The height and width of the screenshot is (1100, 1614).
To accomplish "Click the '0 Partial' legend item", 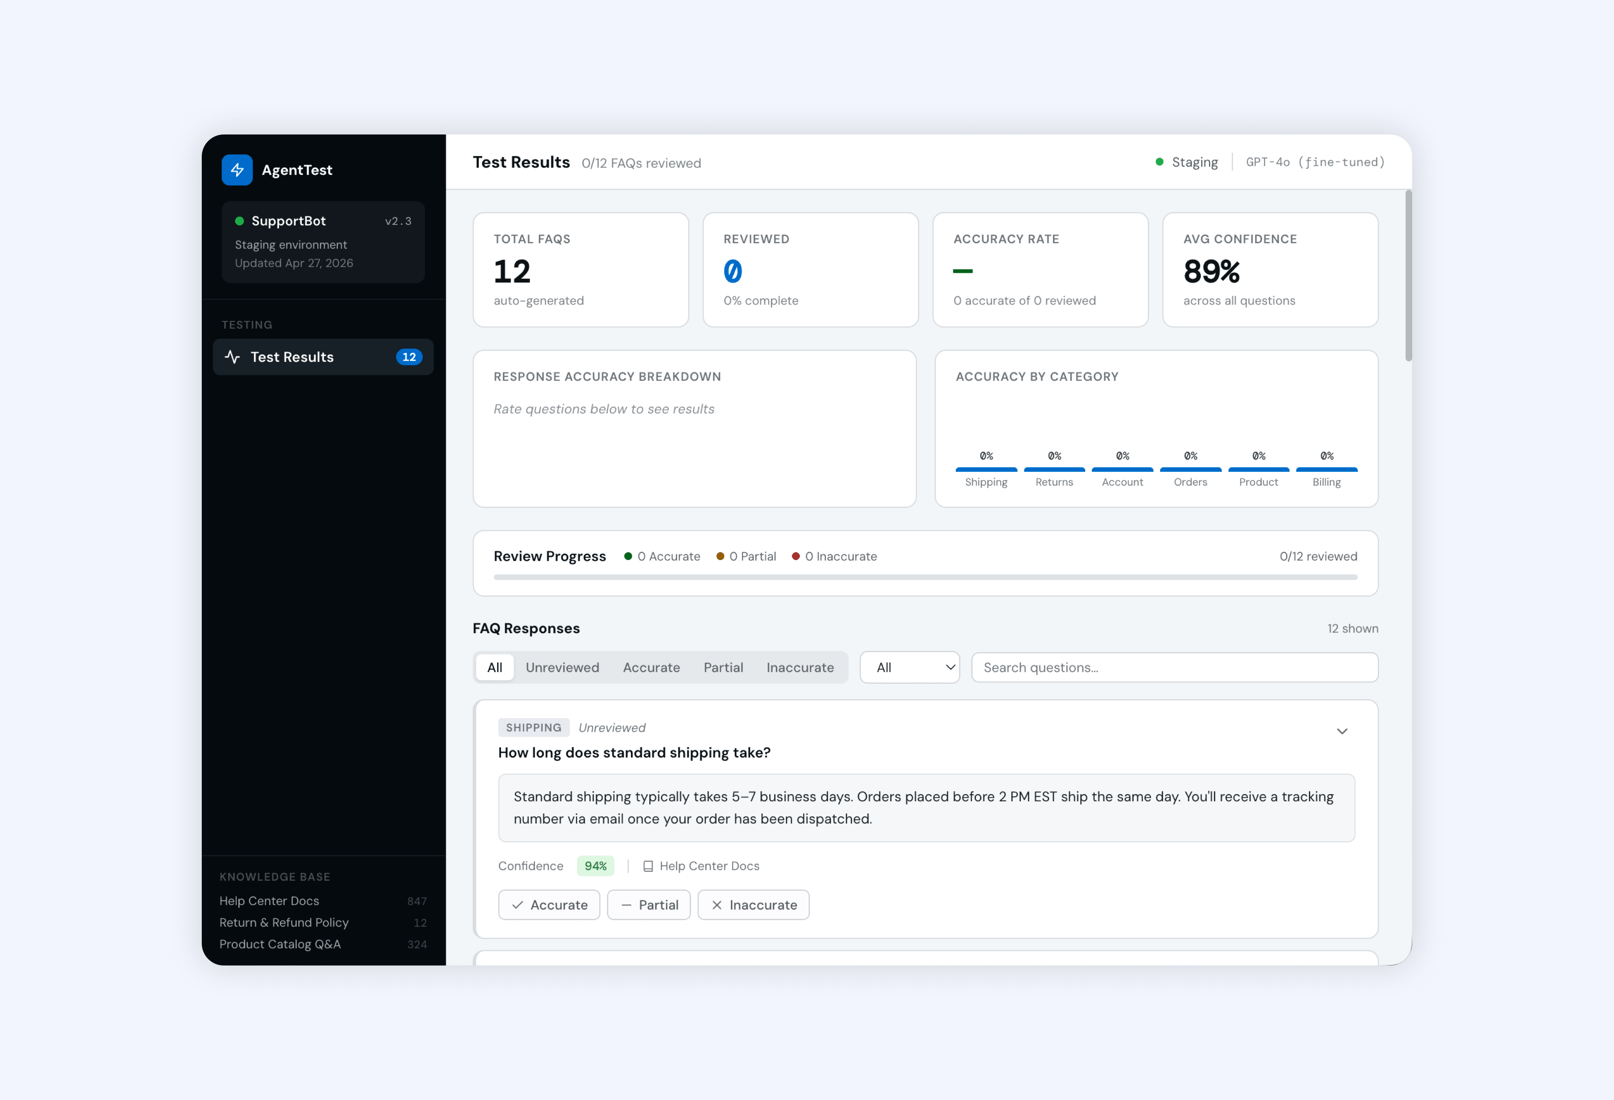I will coord(746,556).
